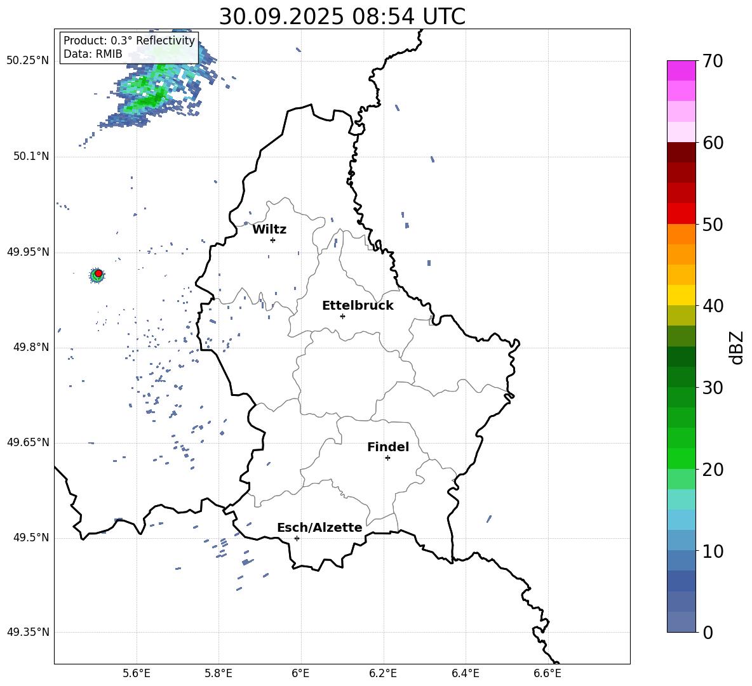
Task: Click the Ettelbruck cross marker
Action: (x=342, y=316)
